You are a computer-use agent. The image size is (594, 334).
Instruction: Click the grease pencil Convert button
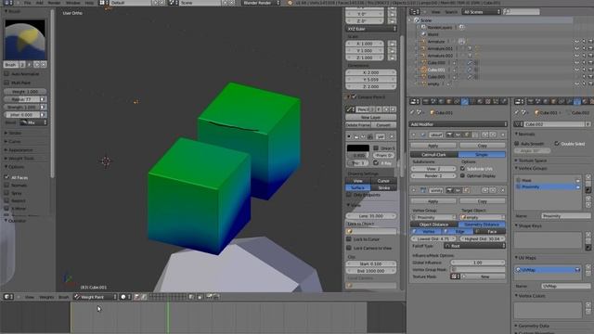383,125
